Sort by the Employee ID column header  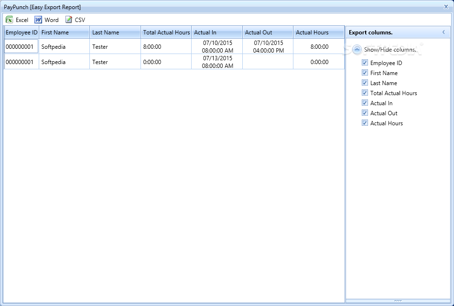[22, 32]
